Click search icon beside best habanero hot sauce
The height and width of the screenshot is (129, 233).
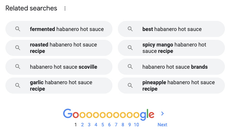(x=130, y=29)
